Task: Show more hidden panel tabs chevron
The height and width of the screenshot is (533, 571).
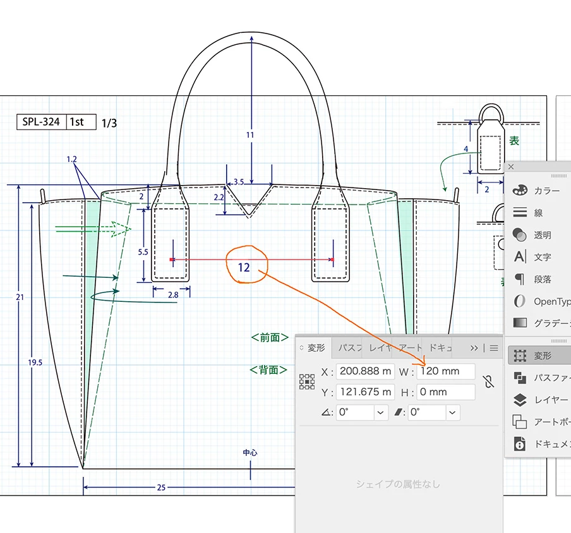Action: (474, 348)
